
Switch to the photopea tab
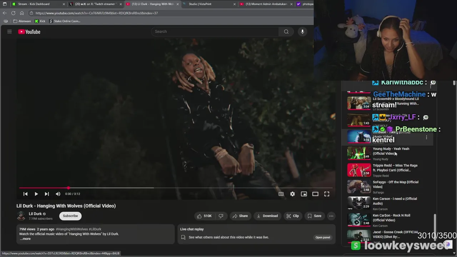[x=305, y=4]
